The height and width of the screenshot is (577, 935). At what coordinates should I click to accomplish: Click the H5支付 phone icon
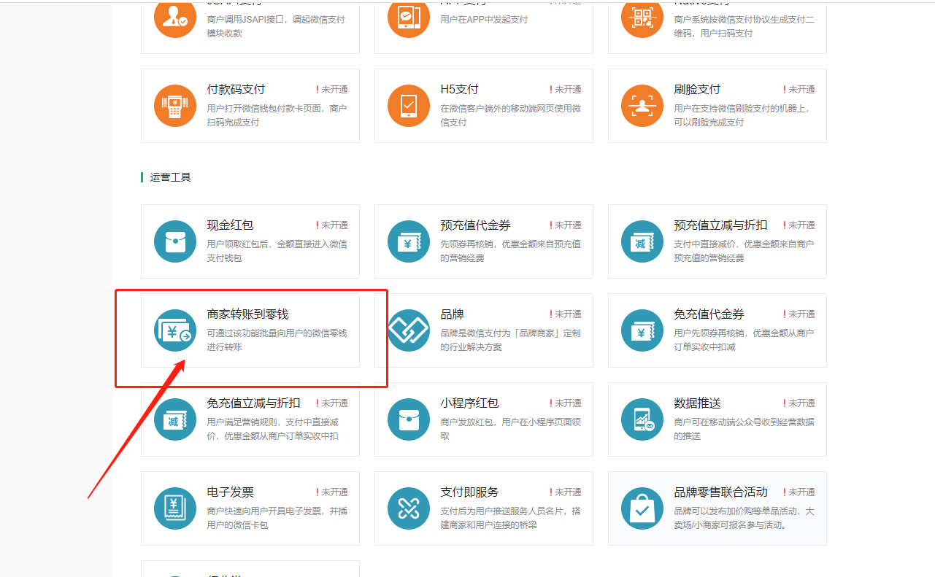point(409,106)
